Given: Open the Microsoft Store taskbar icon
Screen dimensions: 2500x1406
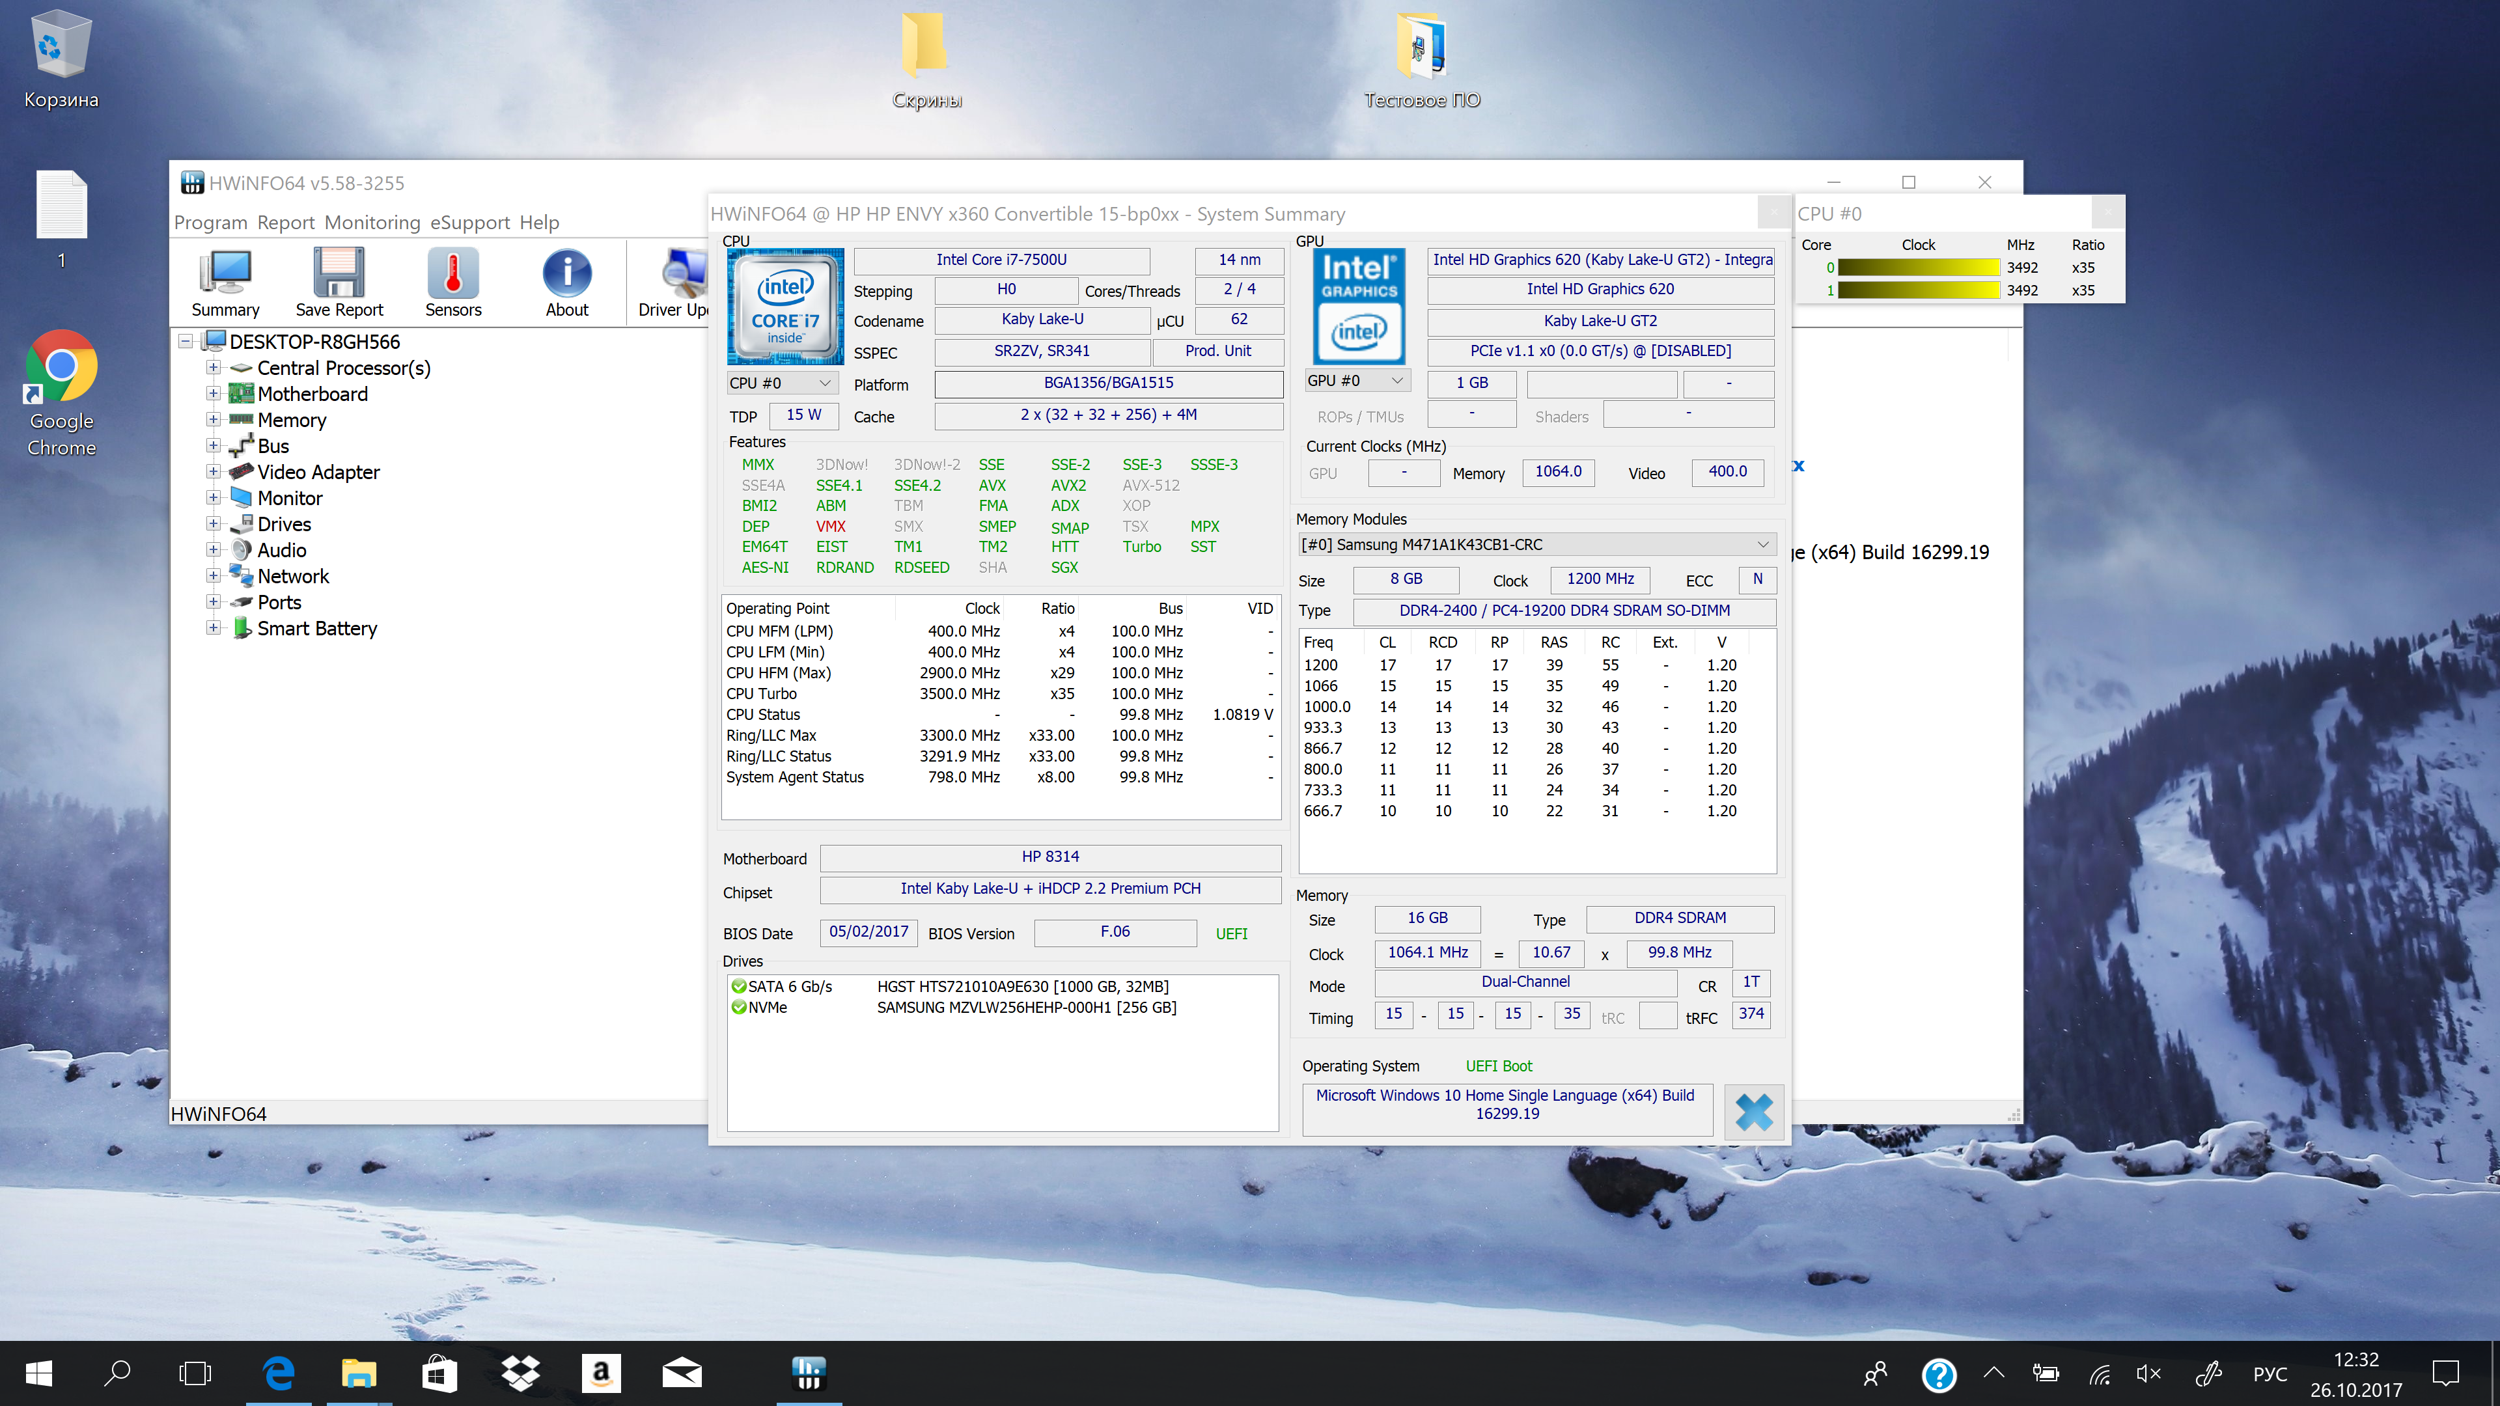Looking at the screenshot, I should tap(439, 1373).
